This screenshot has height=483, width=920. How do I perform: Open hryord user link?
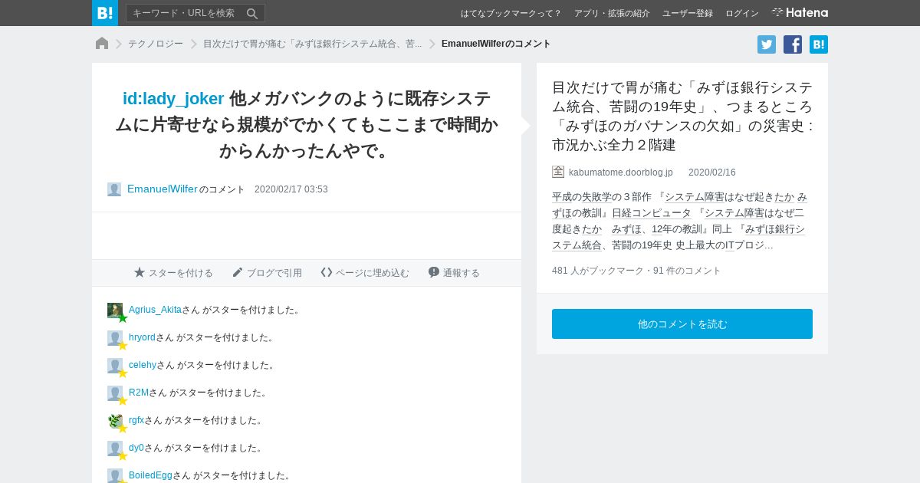(142, 337)
